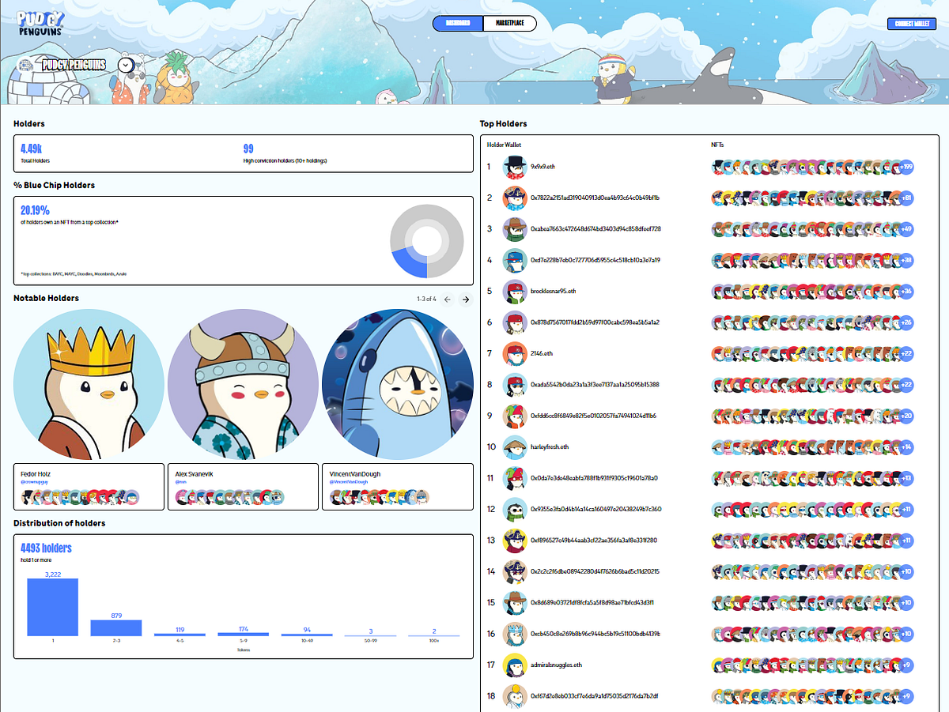
Task: Click avatar for wallet 0x878d7567017
Action: (x=515, y=322)
